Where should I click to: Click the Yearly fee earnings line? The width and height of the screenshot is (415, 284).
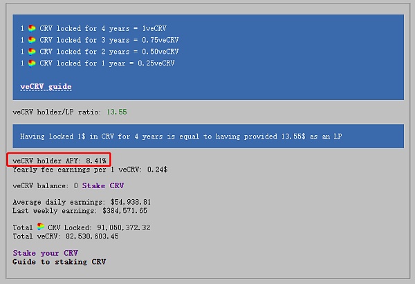[90, 170]
